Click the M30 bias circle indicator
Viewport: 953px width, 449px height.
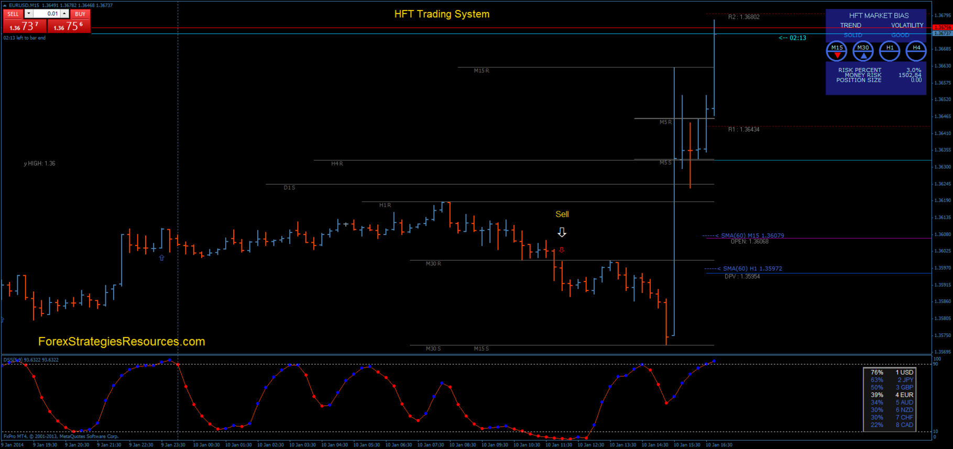(863, 51)
